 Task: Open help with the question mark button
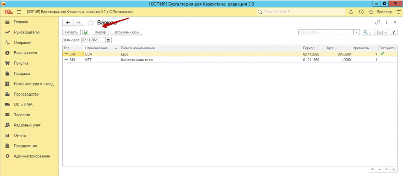[394, 32]
